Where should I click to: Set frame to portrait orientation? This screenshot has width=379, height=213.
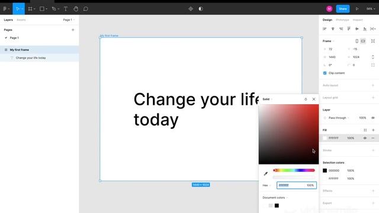[x=356, y=41]
